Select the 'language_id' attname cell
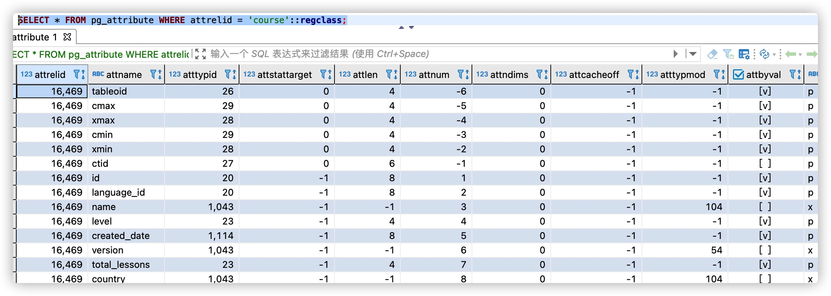The height and width of the screenshot is (296, 831). click(x=126, y=192)
